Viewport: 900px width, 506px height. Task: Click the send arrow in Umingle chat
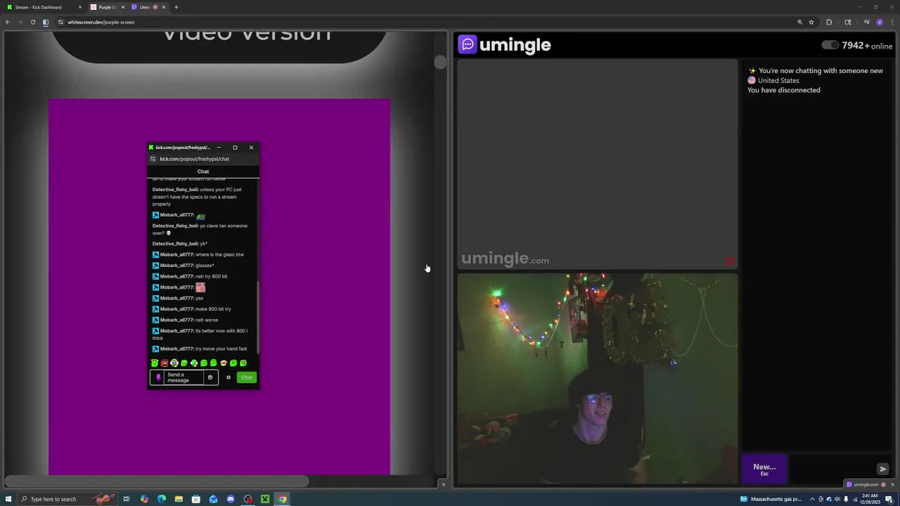point(883,469)
